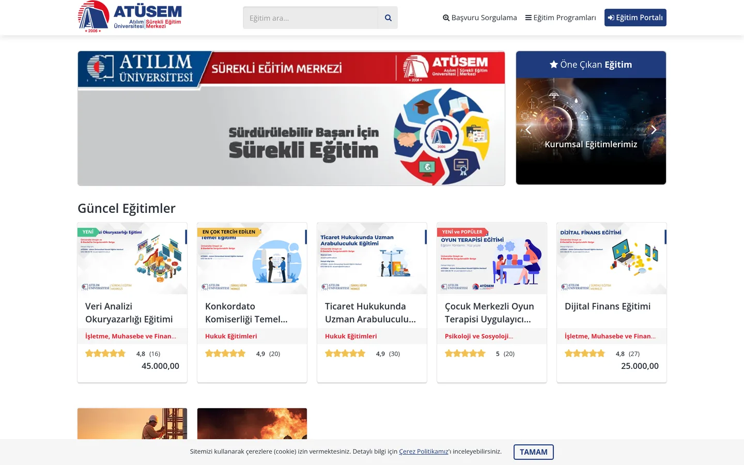Viewport: 744px width, 465px height.
Task: Select Hukuk Eğitimleri category under Ticaret Hukukunda
Action: [351, 336]
